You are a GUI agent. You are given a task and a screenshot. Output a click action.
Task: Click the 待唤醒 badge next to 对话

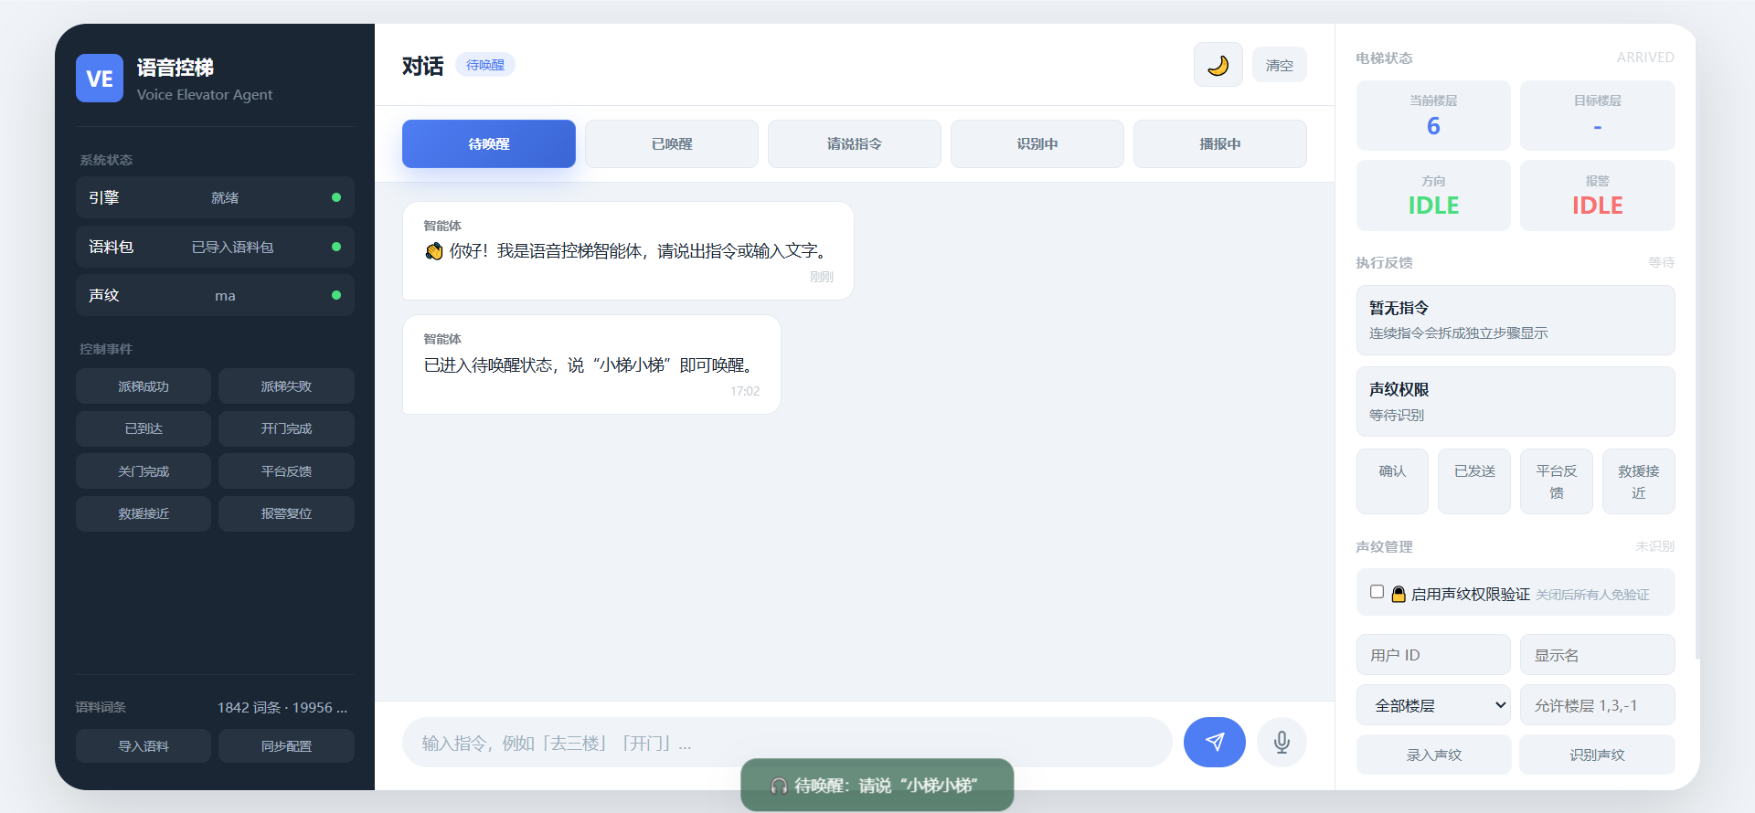click(x=485, y=65)
